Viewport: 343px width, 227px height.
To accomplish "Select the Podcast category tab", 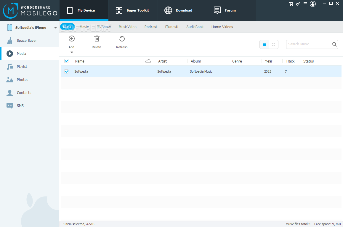I will point(151,27).
